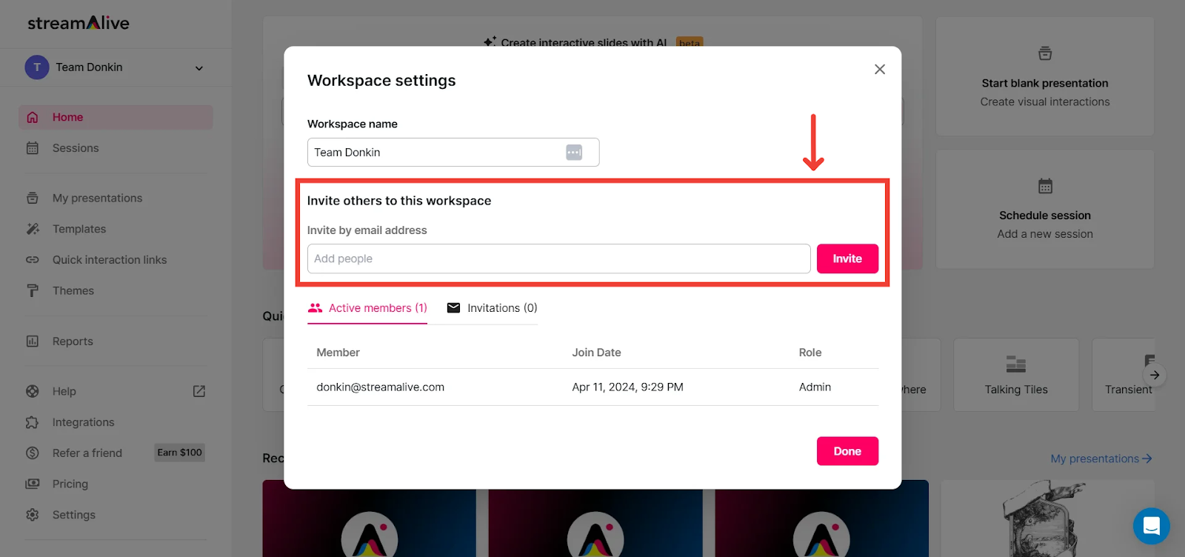Click the Templates magic wand icon

(33, 229)
